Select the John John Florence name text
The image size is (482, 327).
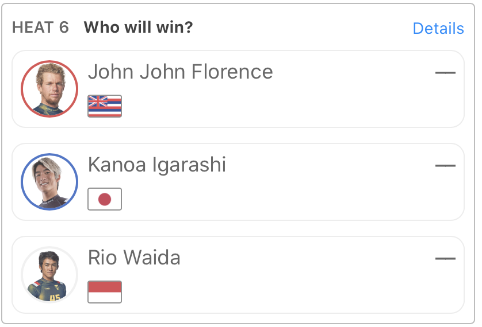pos(180,72)
